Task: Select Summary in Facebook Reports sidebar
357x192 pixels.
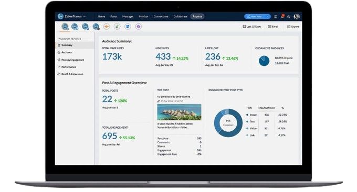Action: (x=75, y=45)
